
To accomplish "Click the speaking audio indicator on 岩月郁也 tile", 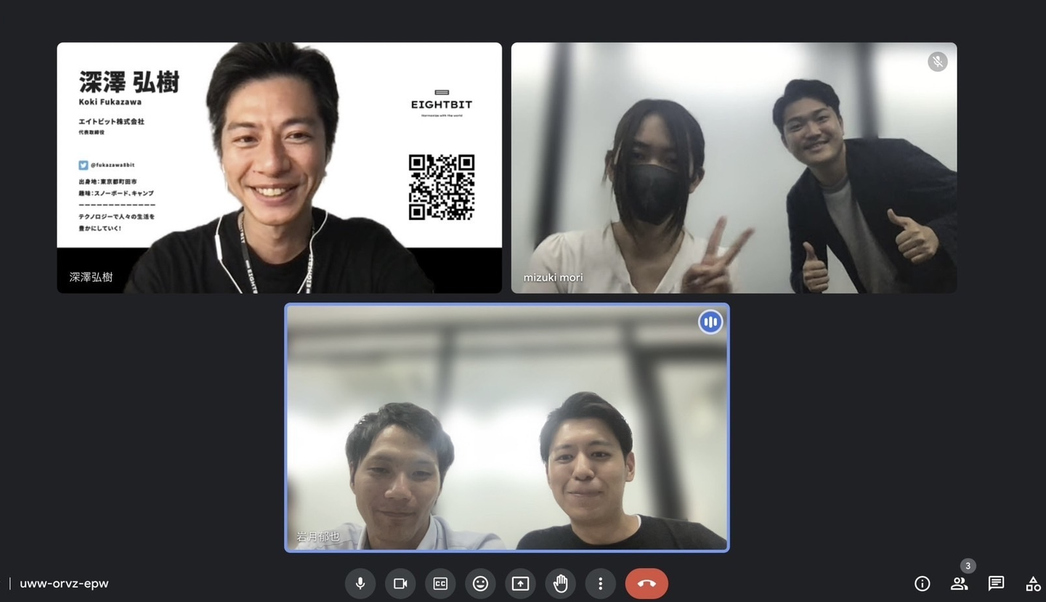I will tap(710, 322).
